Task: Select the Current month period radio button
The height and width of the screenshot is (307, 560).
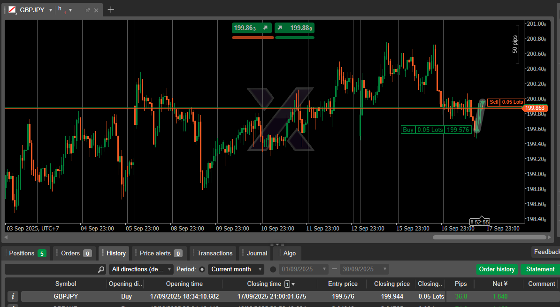Action: click(202, 269)
